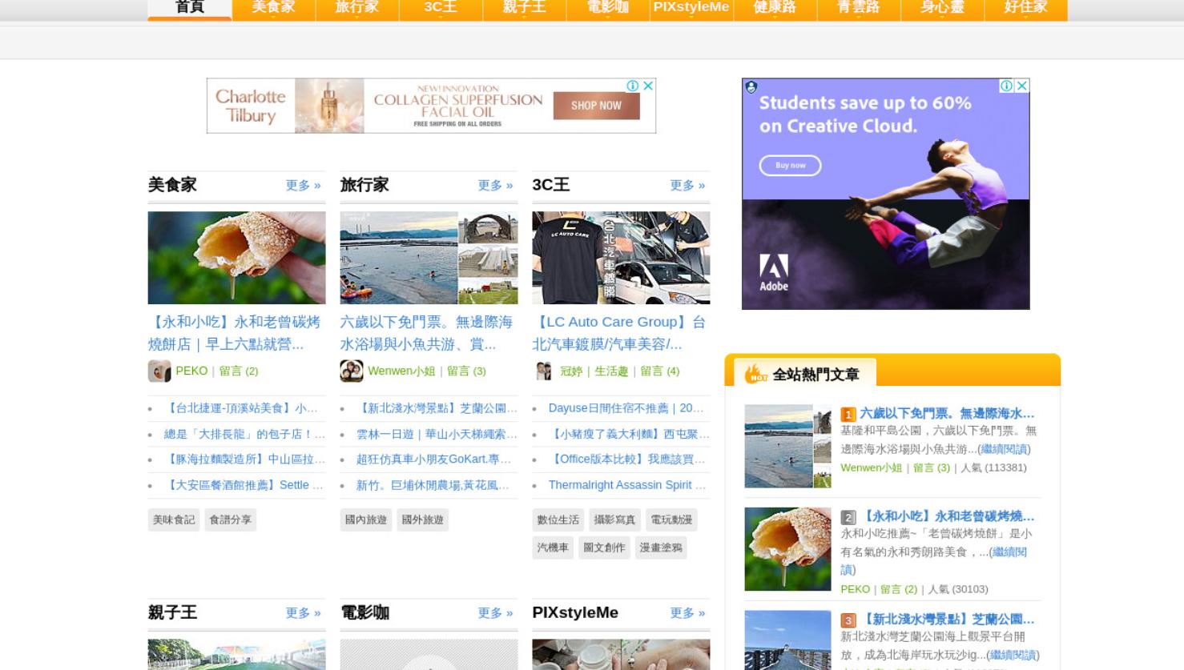The width and height of the screenshot is (1184, 670).
Task: Click the HOT flame icon beside 全站熱門文章
Action: point(755,374)
